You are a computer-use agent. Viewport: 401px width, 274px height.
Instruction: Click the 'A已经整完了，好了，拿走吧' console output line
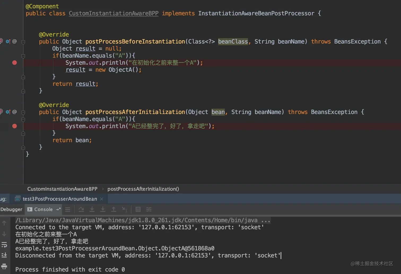[52, 241]
